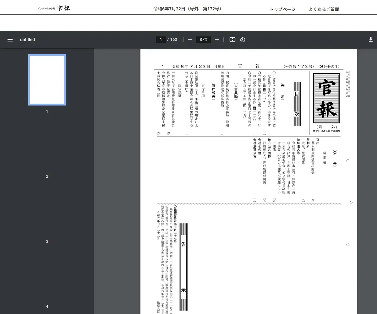Viewport: 377px width, 314px height.
Task: Rotate the document counterclockwise
Action: tap(243, 40)
